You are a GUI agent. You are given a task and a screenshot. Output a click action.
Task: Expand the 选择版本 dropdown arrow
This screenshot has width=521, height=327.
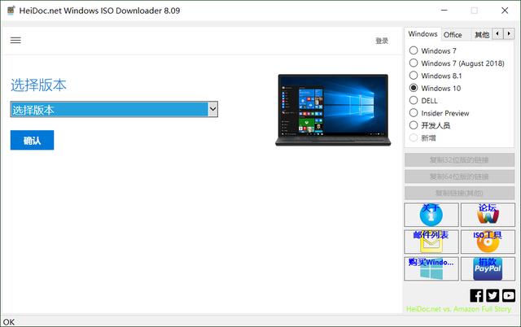coord(212,109)
